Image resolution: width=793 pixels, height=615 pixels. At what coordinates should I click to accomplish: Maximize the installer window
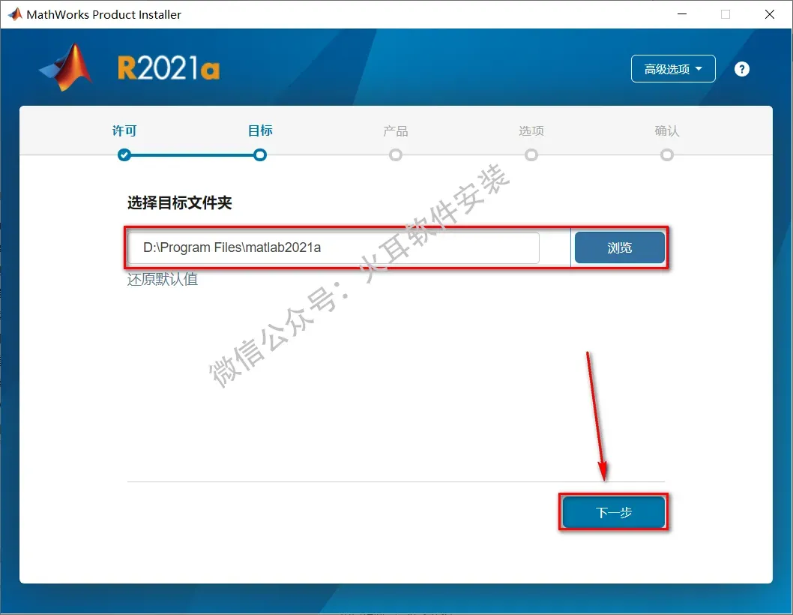pyautogui.click(x=726, y=14)
